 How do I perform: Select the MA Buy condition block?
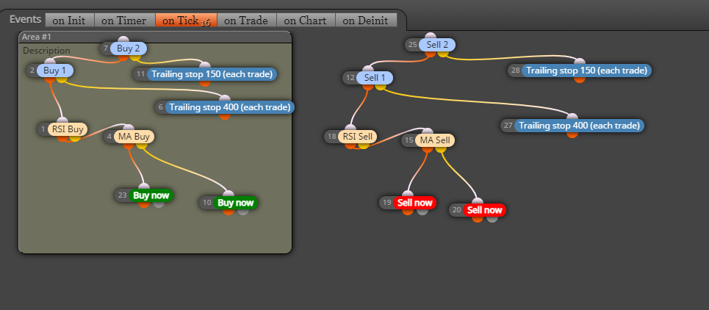pyautogui.click(x=134, y=137)
